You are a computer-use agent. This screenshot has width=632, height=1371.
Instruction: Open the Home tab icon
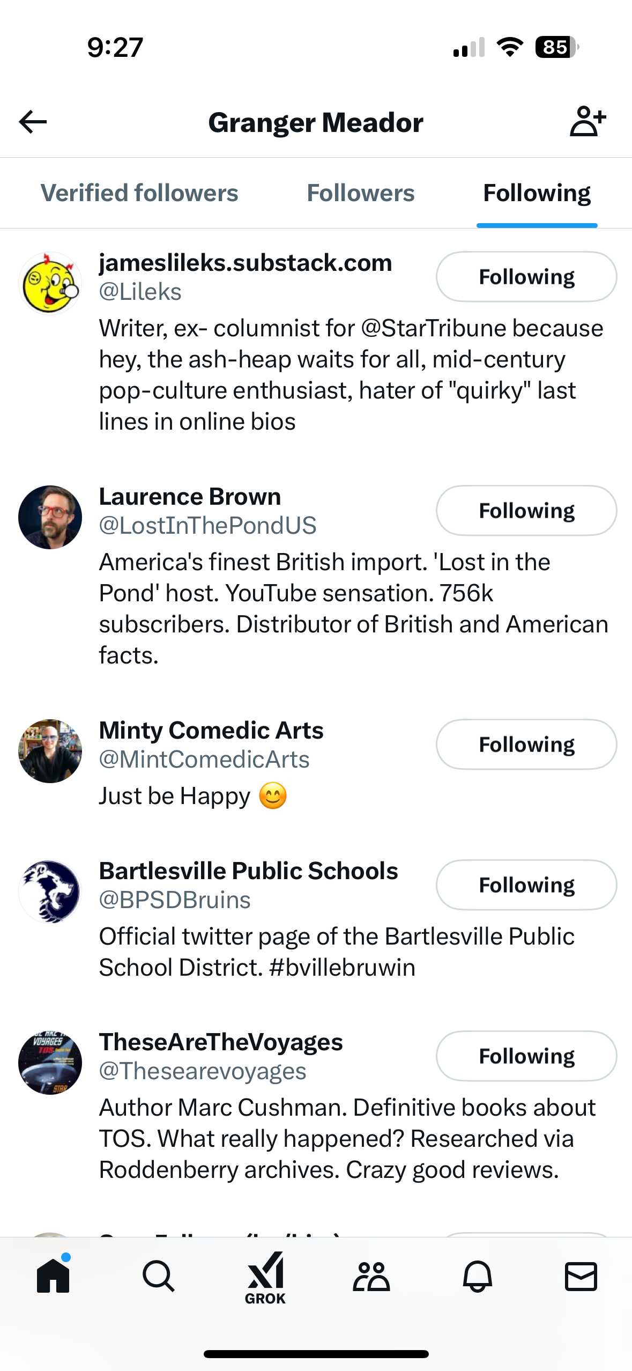[x=53, y=1276]
